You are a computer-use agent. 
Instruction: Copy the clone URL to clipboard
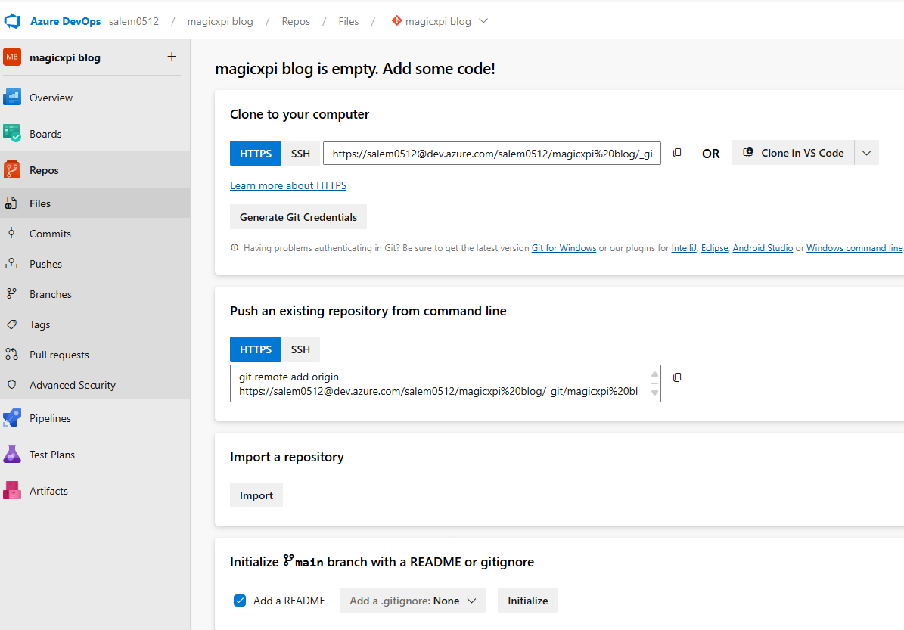click(676, 152)
